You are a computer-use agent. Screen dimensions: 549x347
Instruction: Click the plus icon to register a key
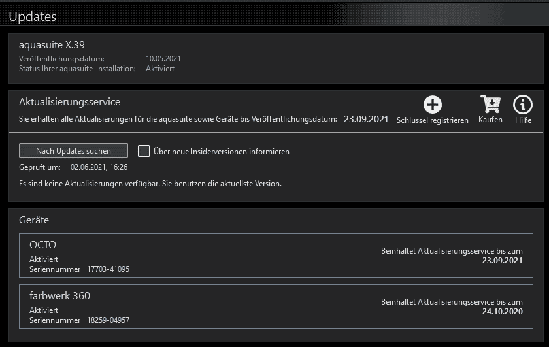tap(433, 105)
